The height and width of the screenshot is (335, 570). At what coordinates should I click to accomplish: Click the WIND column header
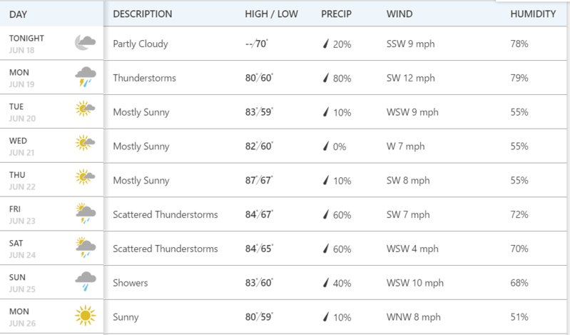pyautogui.click(x=399, y=14)
